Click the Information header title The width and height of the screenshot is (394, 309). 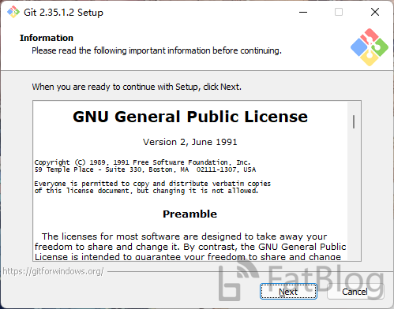(x=47, y=38)
